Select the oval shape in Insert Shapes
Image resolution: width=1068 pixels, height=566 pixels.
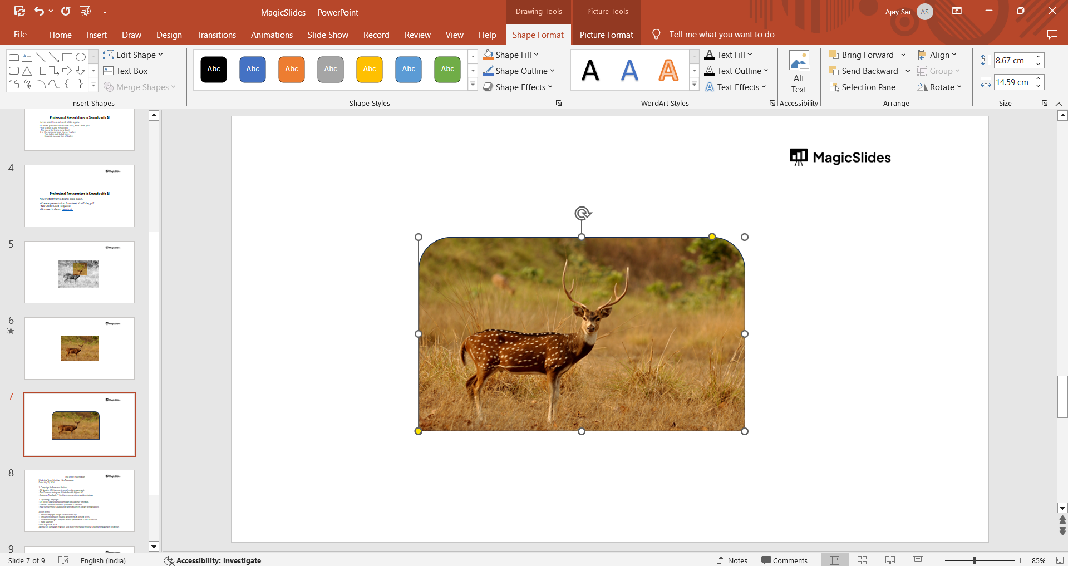point(81,57)
